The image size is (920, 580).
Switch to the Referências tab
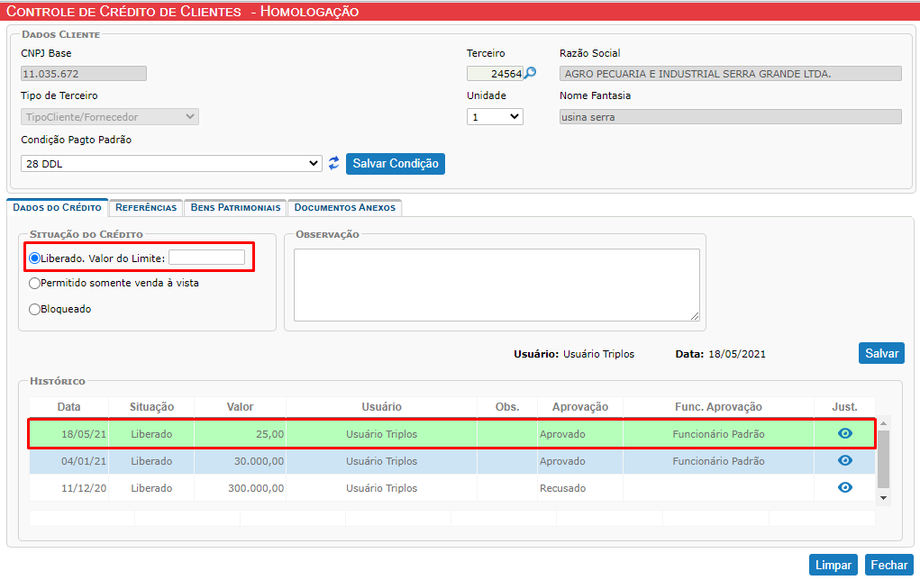click(x=146, y=208)
